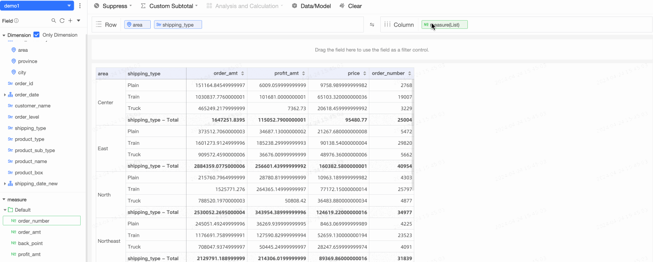
Task: Open the Suppress dropdown menu
Action: [113, 6]
